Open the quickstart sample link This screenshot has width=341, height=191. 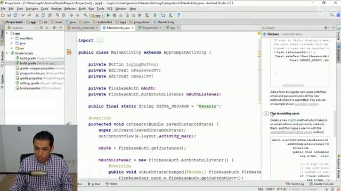click(306, 104)
